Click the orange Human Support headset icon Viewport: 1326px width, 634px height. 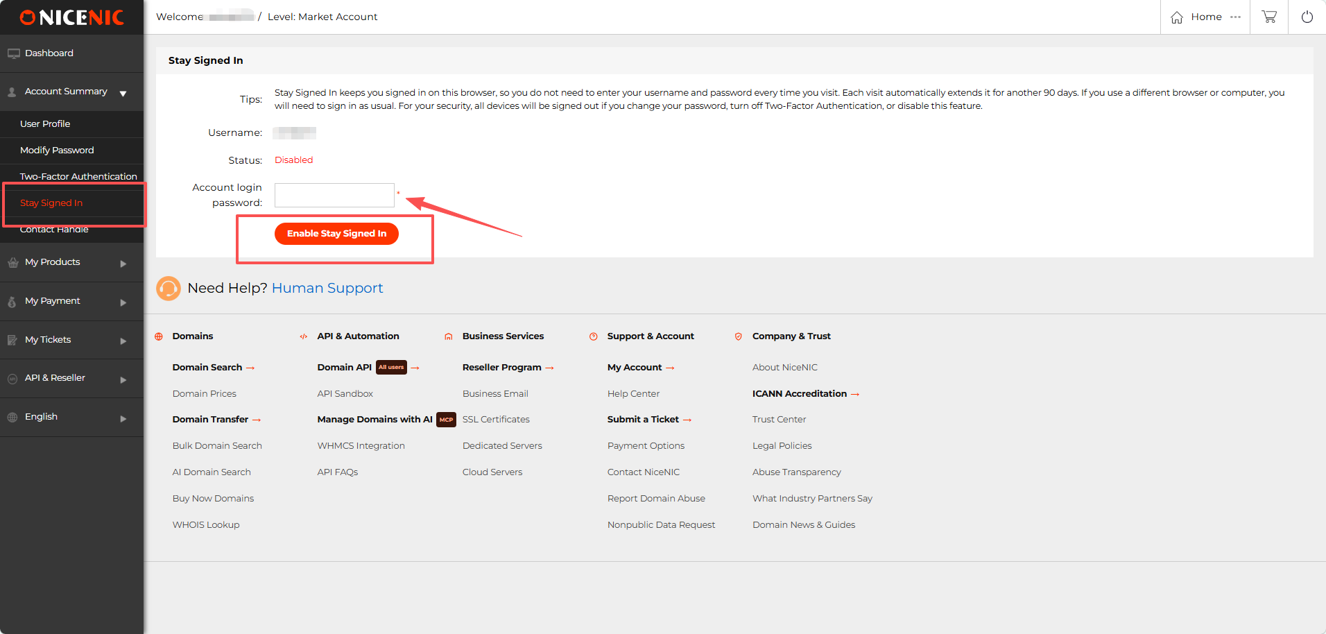pos(169,288)
